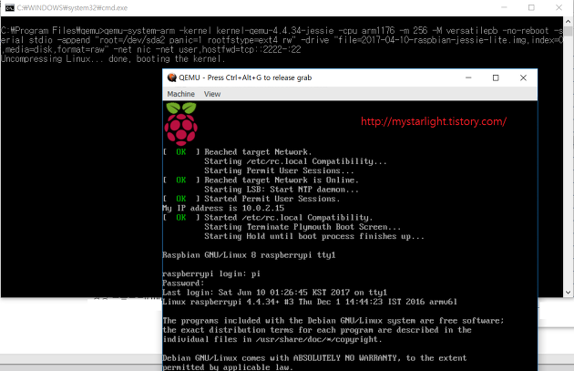574x371 pixels.
Task: Click the 'Password:' prompt line
Action: 182,283
